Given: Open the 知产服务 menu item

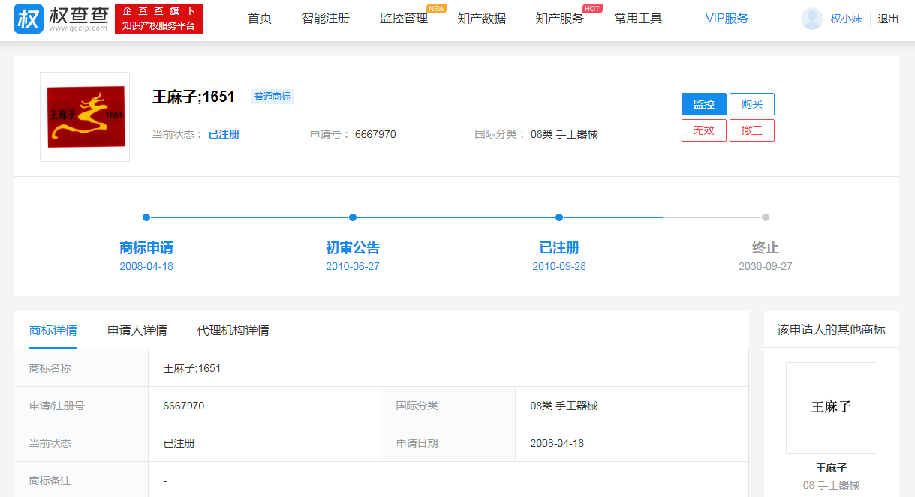Looking at the screenshot, I should [560, 19].
